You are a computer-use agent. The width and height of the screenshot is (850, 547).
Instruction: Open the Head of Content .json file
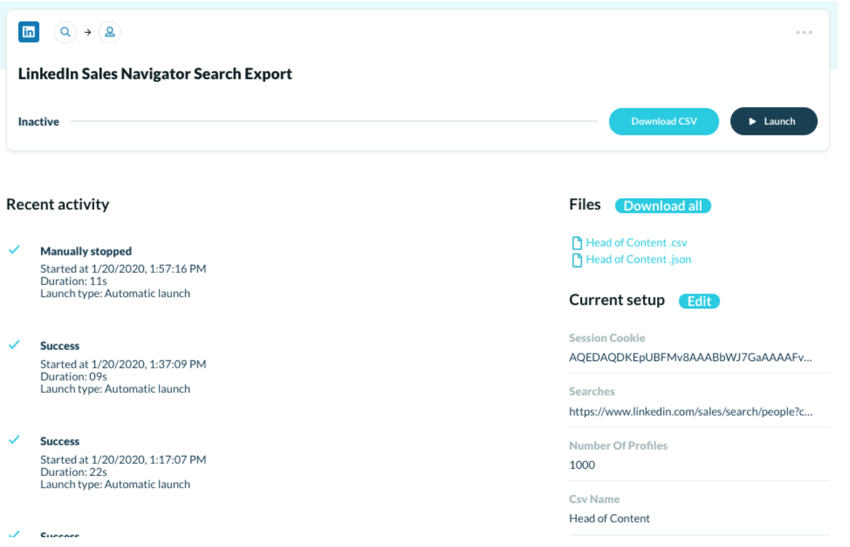638,259
